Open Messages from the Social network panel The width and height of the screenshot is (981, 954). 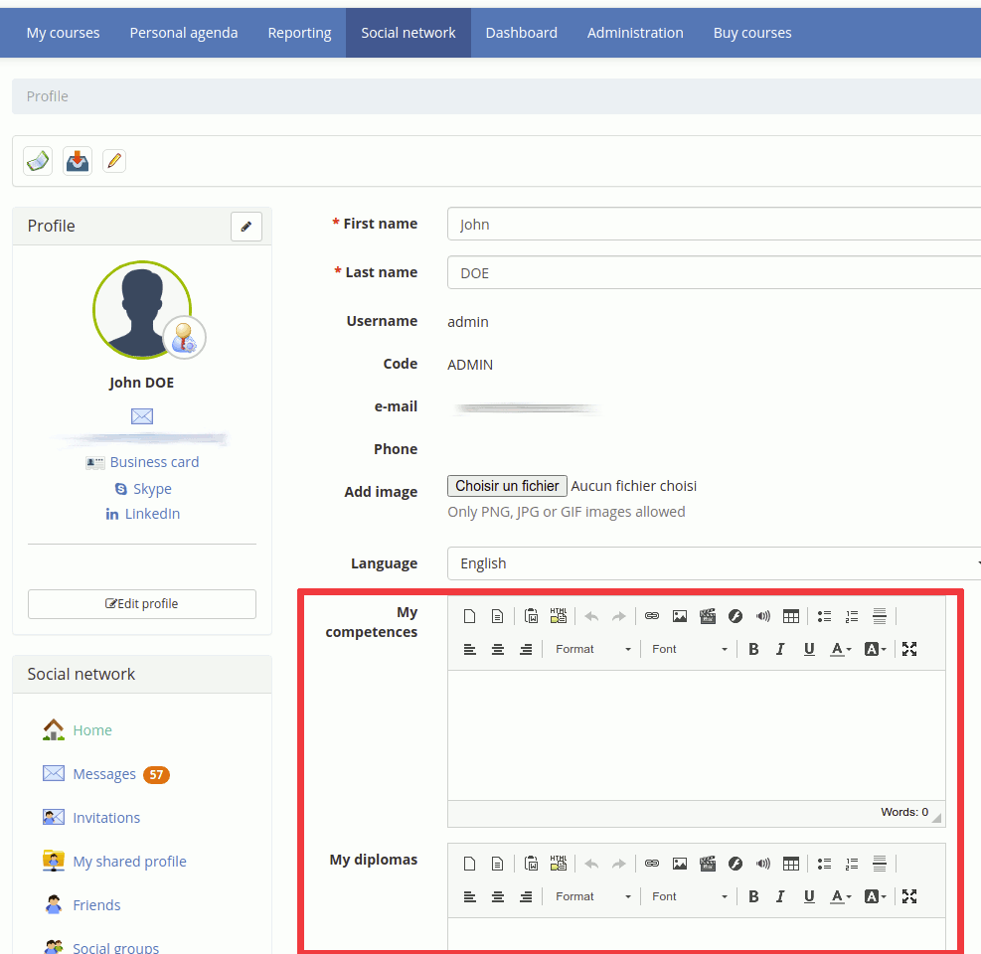(104, 773)
